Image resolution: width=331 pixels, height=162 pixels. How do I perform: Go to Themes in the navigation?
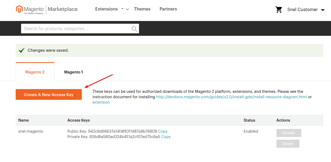click(x=142, y=9)
